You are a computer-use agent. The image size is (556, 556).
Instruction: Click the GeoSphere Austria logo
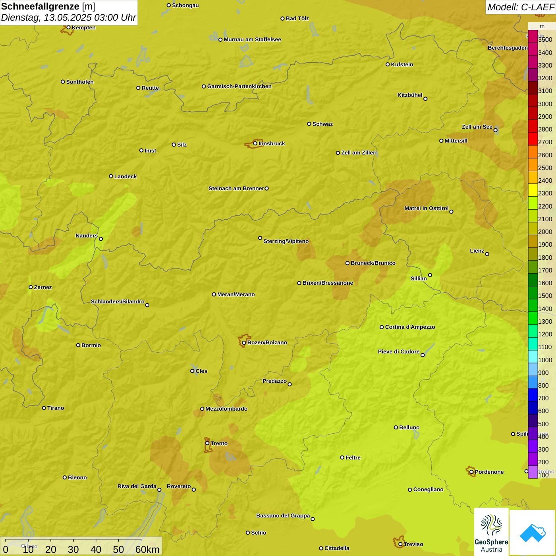coord(491,532)
